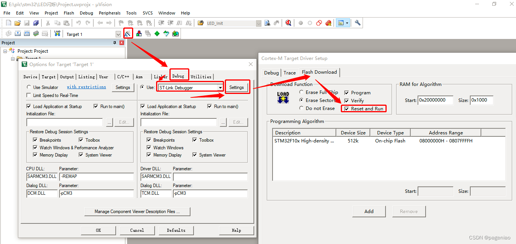Click the Find in Files icon
Image resolution: width=516 pixels, height=244 pixels.
point(200,23)
